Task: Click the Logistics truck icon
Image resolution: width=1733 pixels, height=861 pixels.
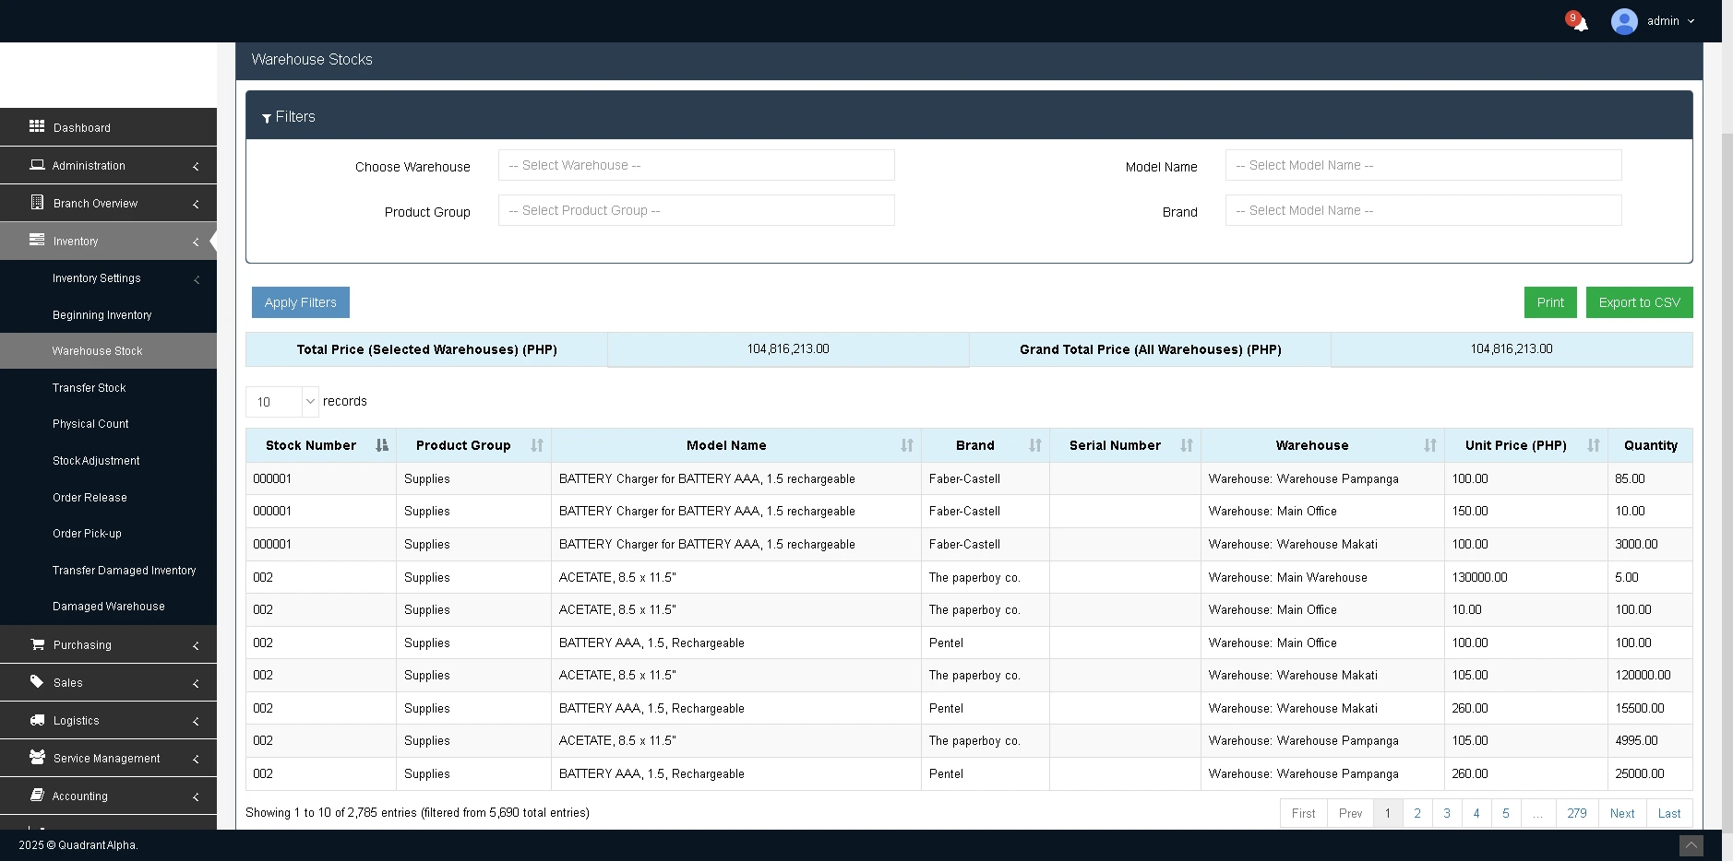Action: pos(37,720)
